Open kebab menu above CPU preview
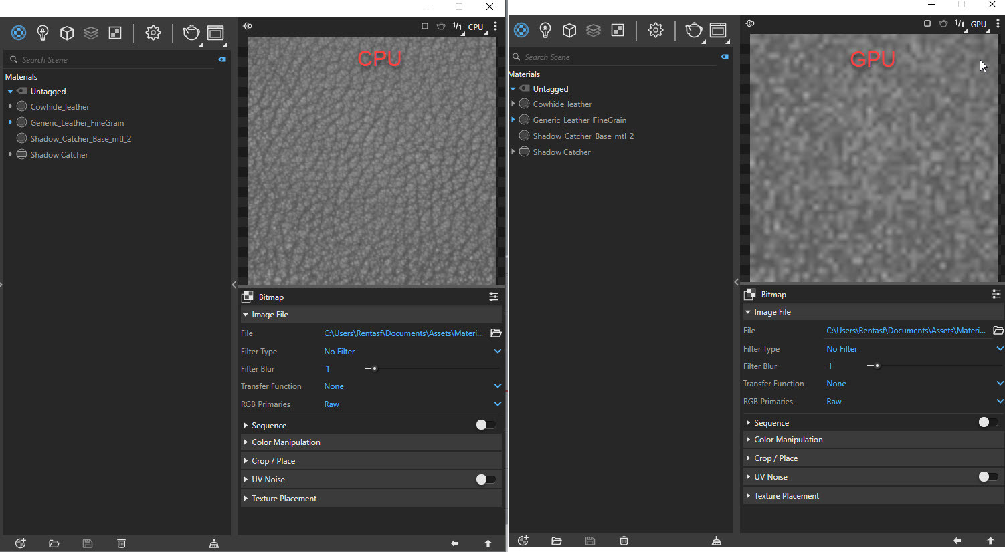 point(495,27)
